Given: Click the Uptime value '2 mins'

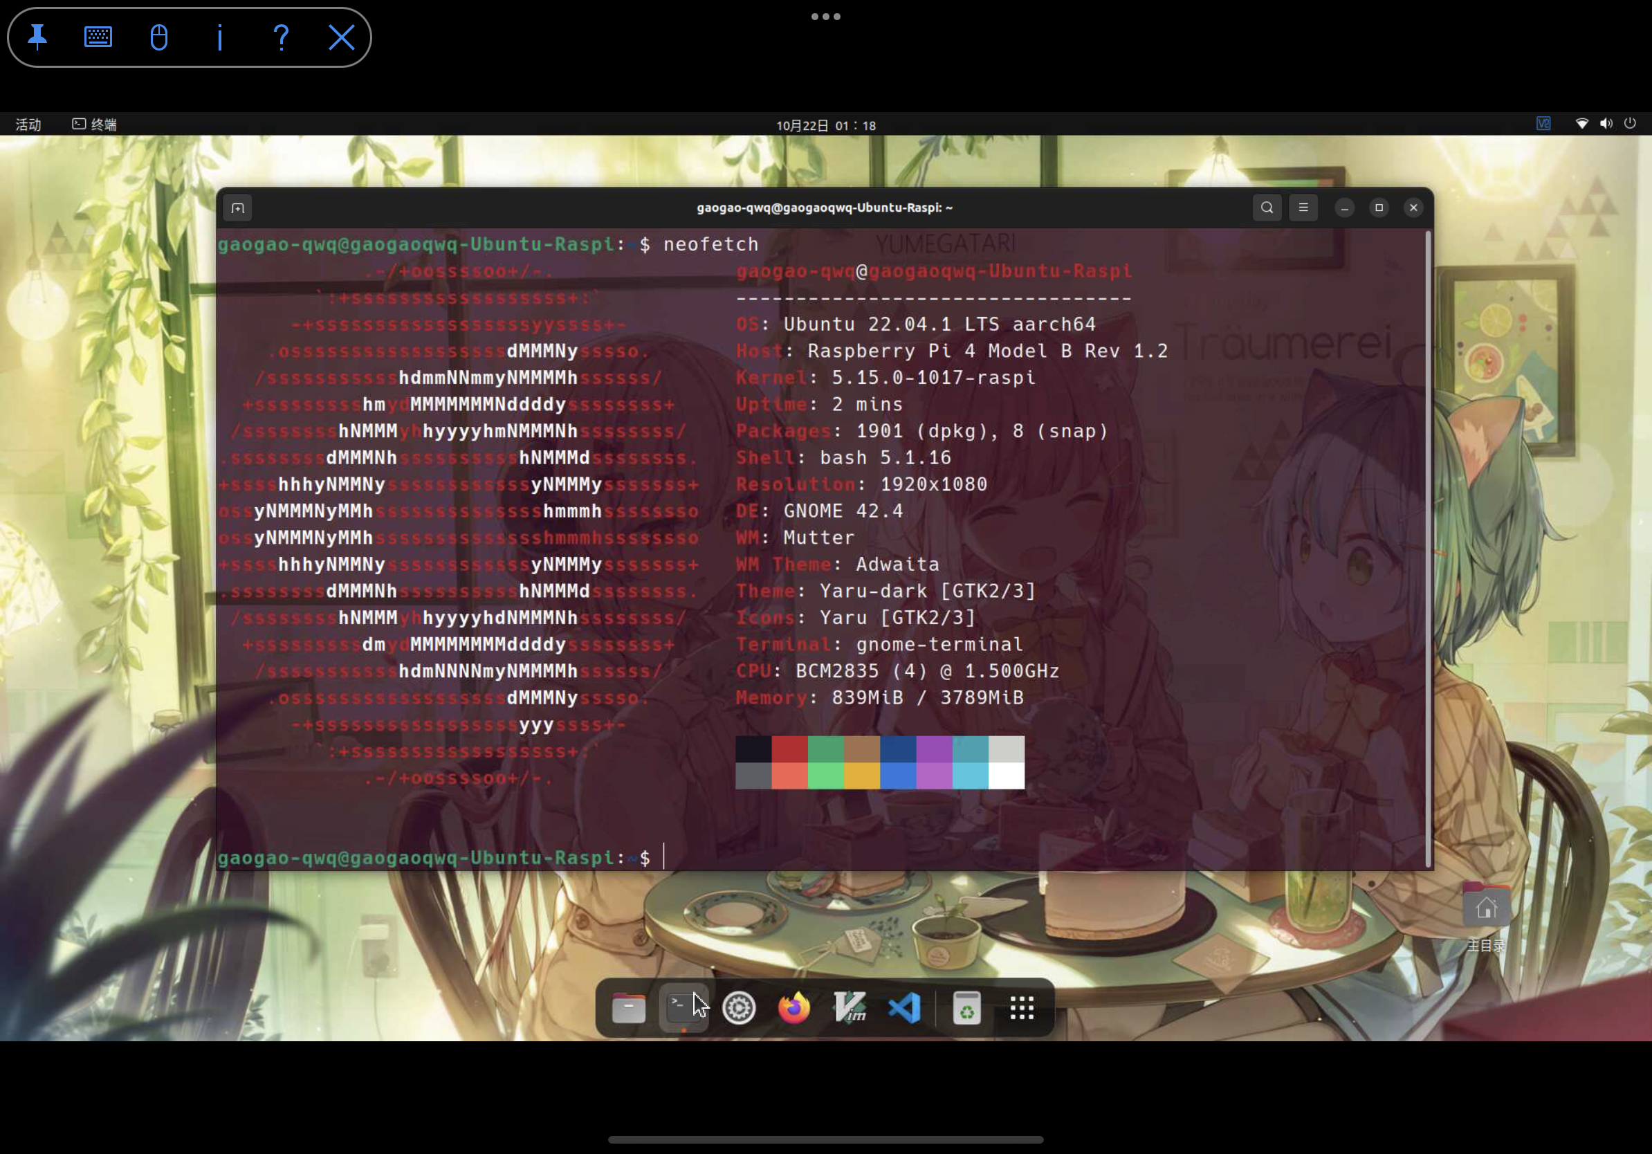Looking at the screenshot, I should point(867,404).
